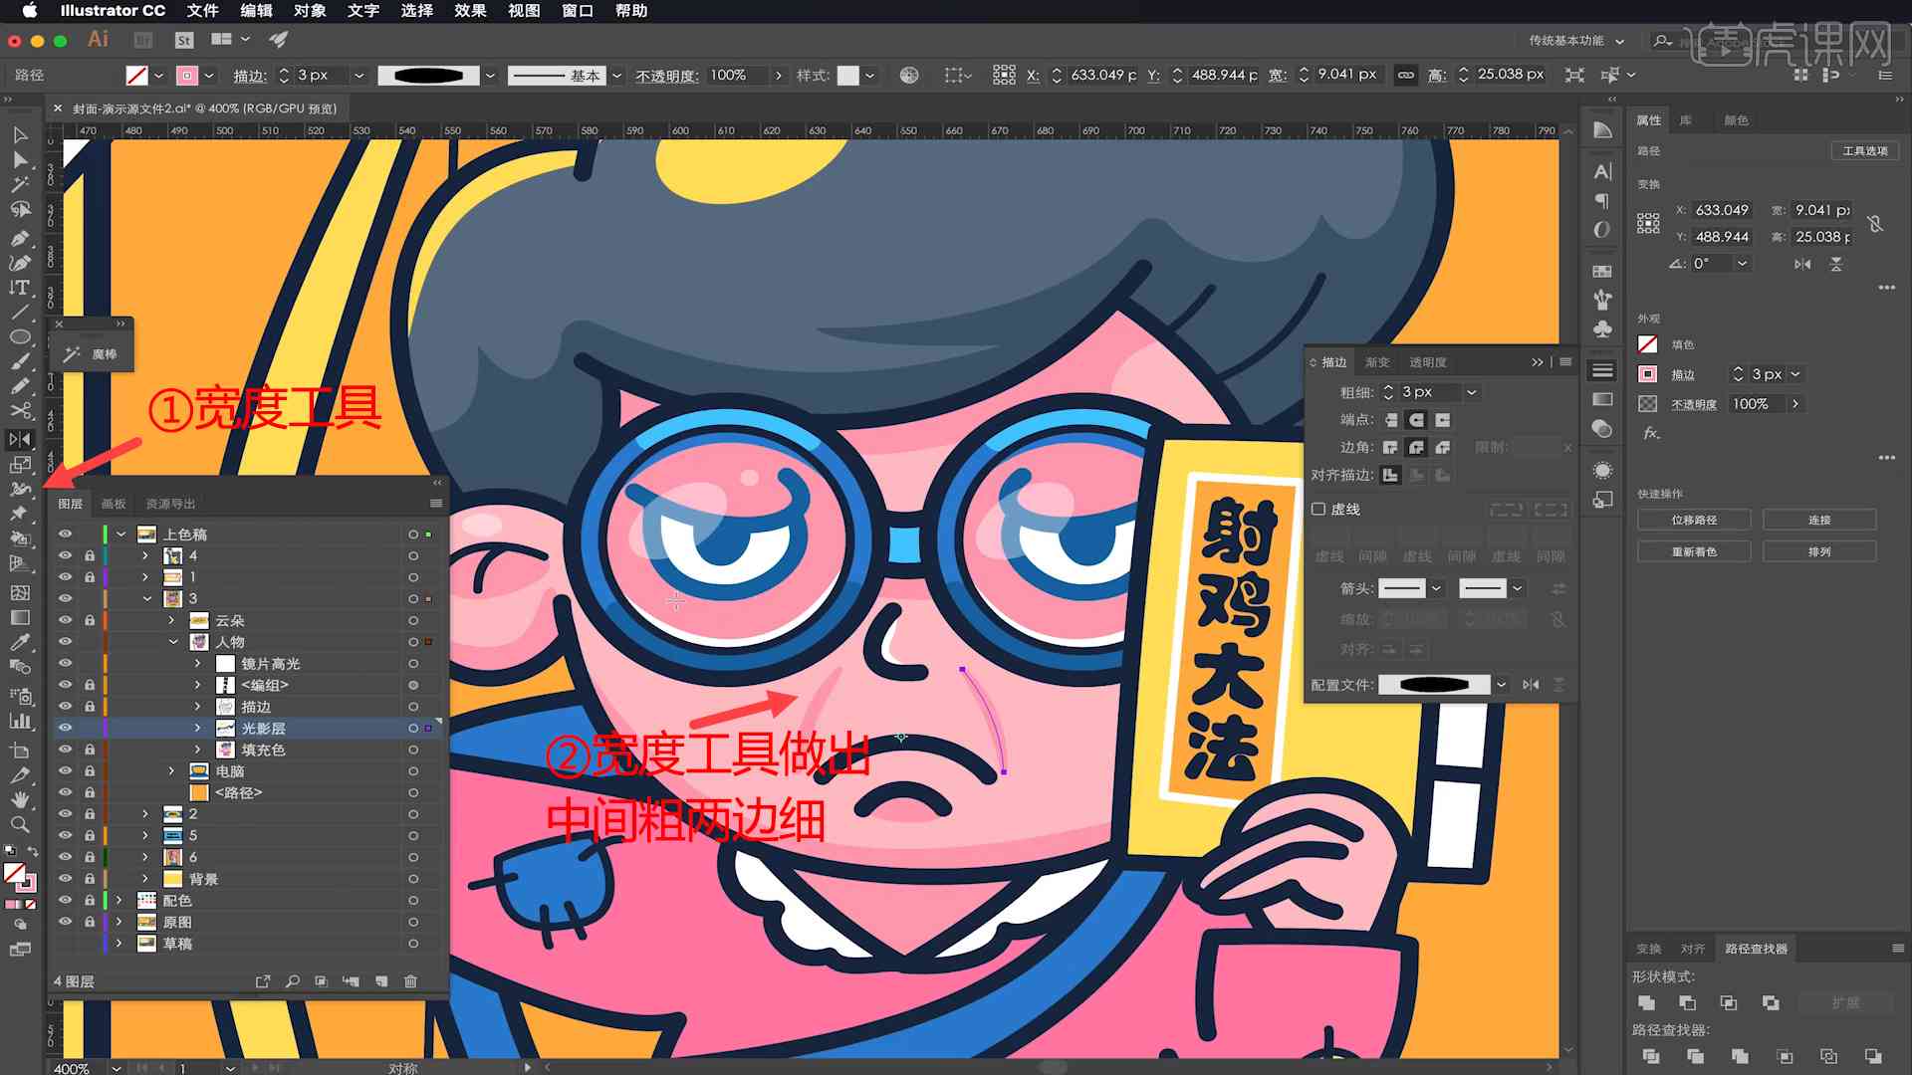Click the 样式 style swatch
Screen dimensions: 1912x1075
[847, 76]
